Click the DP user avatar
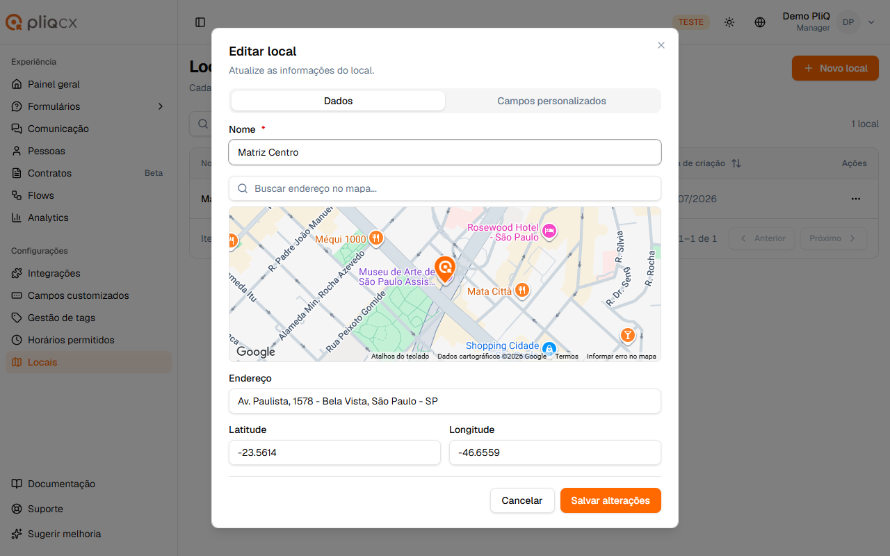The image size is (890, 556). (848, 22)
